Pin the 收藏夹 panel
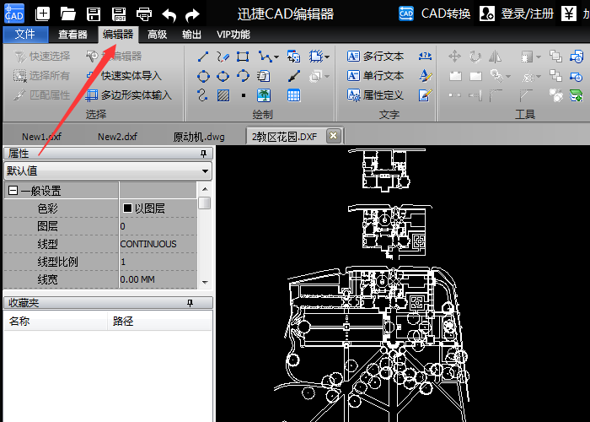The height and width of the screenshot is (422, 590). (x=190, y=303)
